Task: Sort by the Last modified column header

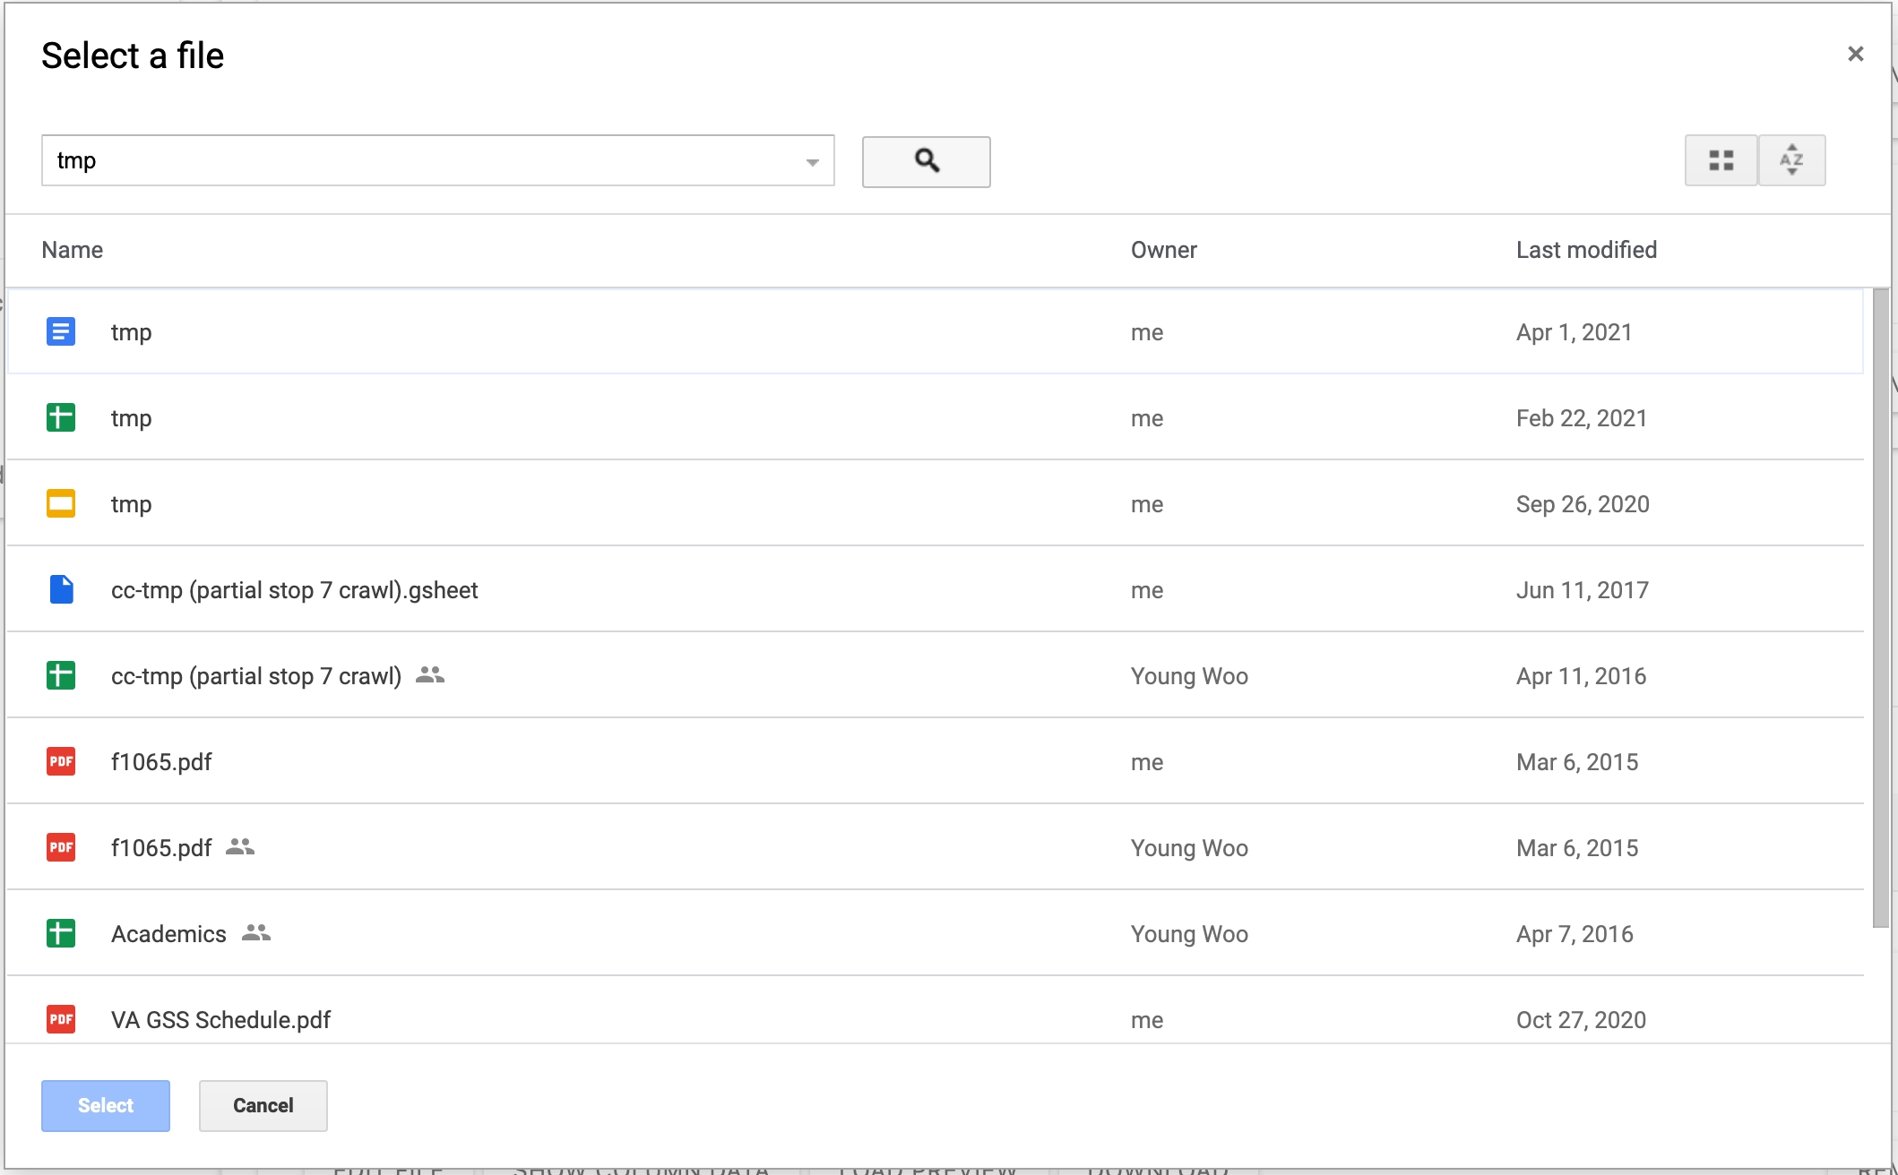Action: (x=1586, y=250)
